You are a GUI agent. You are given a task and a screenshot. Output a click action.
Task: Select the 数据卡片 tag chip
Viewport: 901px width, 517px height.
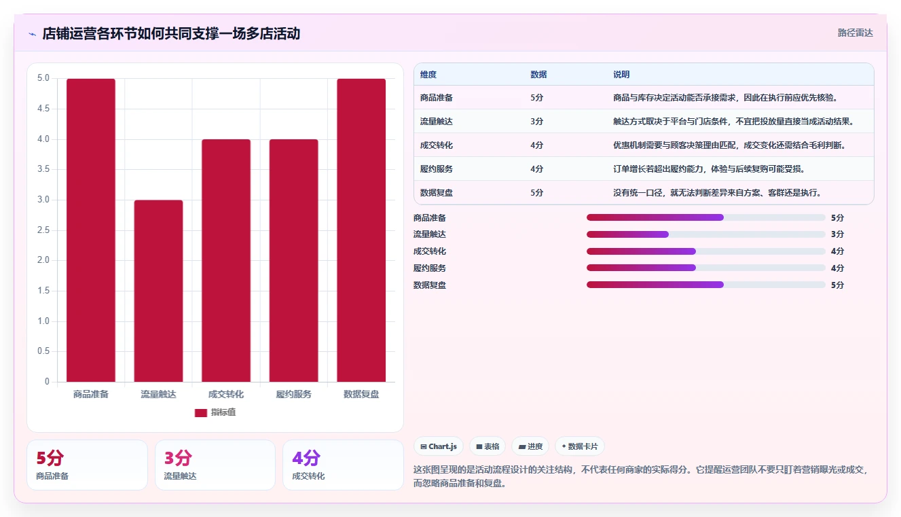coord(580,446)
